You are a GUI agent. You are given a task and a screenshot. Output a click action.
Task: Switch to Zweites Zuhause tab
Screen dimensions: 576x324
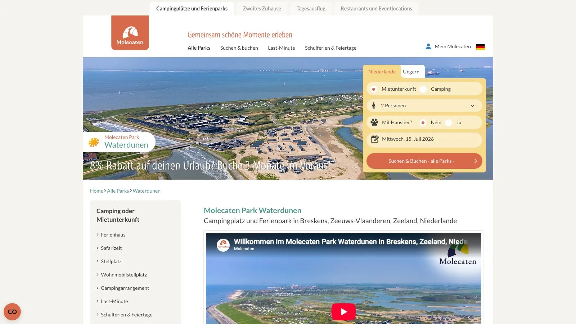pyautogui.click(x=262, y=9)
